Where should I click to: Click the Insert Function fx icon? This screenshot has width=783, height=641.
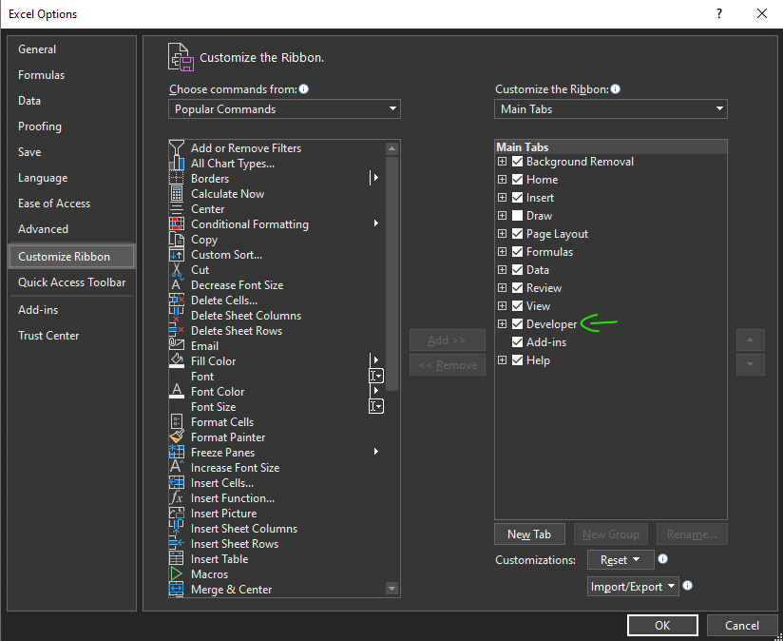coord(177,498)
